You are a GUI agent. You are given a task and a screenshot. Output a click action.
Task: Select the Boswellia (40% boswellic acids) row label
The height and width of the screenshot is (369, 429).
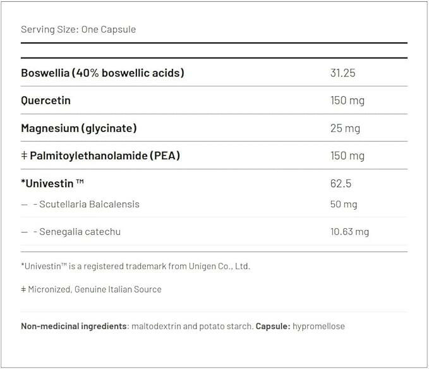pyautogui.click(x=102, y=73)
